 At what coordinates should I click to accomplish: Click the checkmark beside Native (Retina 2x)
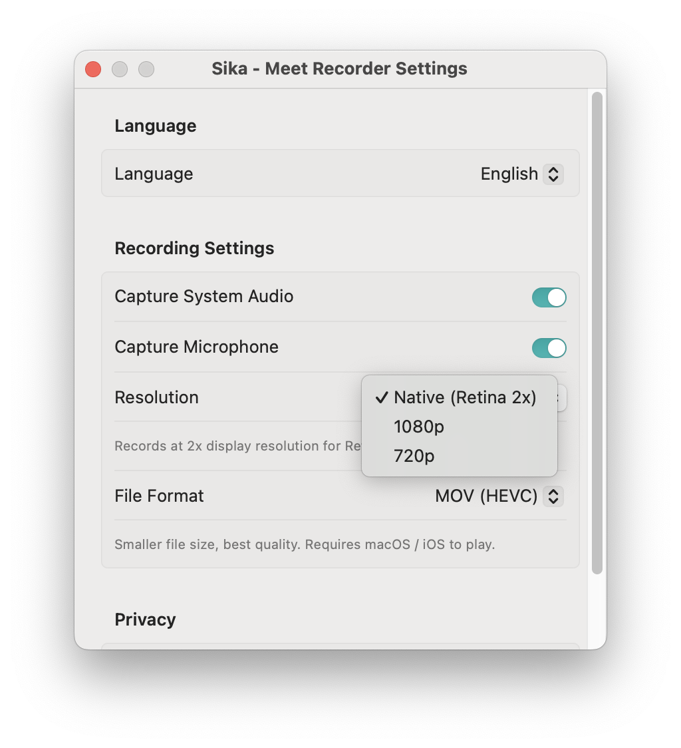pos(382,398)
